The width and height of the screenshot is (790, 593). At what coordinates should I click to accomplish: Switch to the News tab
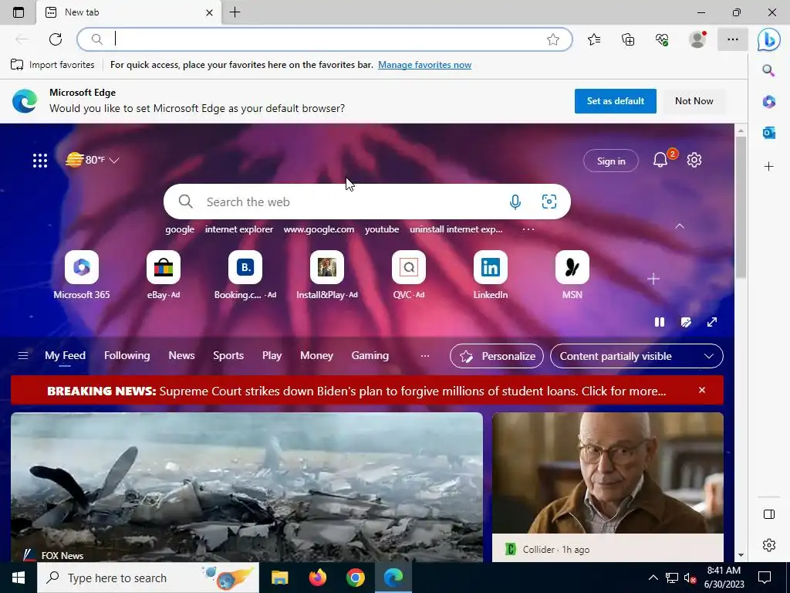181,355
